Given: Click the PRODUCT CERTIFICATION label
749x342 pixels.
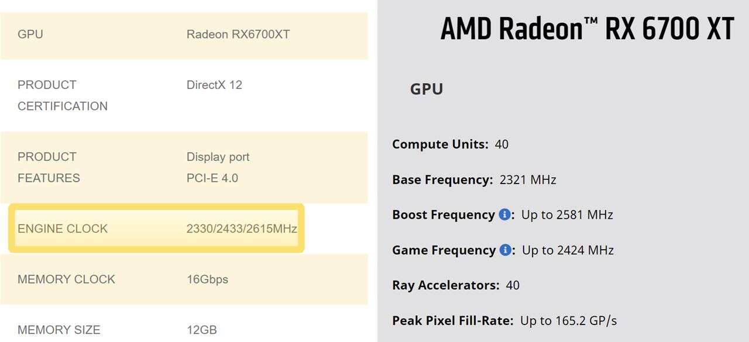Looking at the screenshot, I should pos(62,95).
